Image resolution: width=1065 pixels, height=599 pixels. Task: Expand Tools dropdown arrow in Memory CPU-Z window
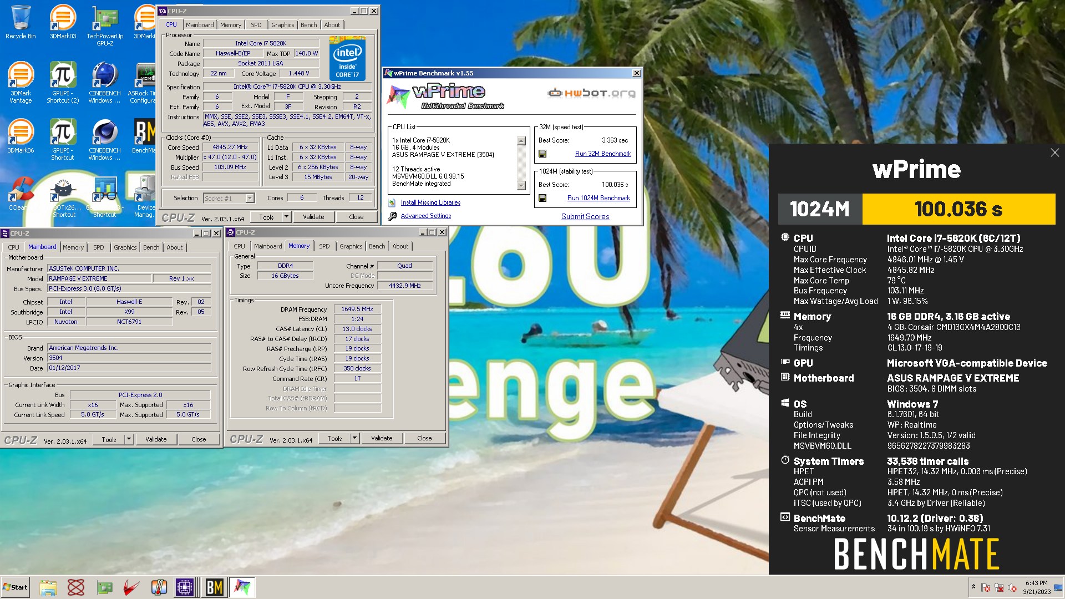pyautogui.click(x=354, y=438)
